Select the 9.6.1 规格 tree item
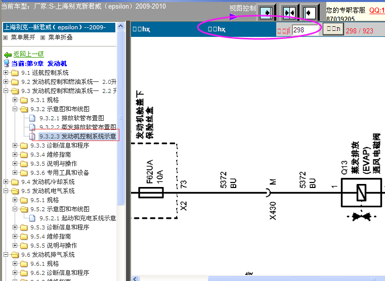The image size is (385, 281). (45, 264)
